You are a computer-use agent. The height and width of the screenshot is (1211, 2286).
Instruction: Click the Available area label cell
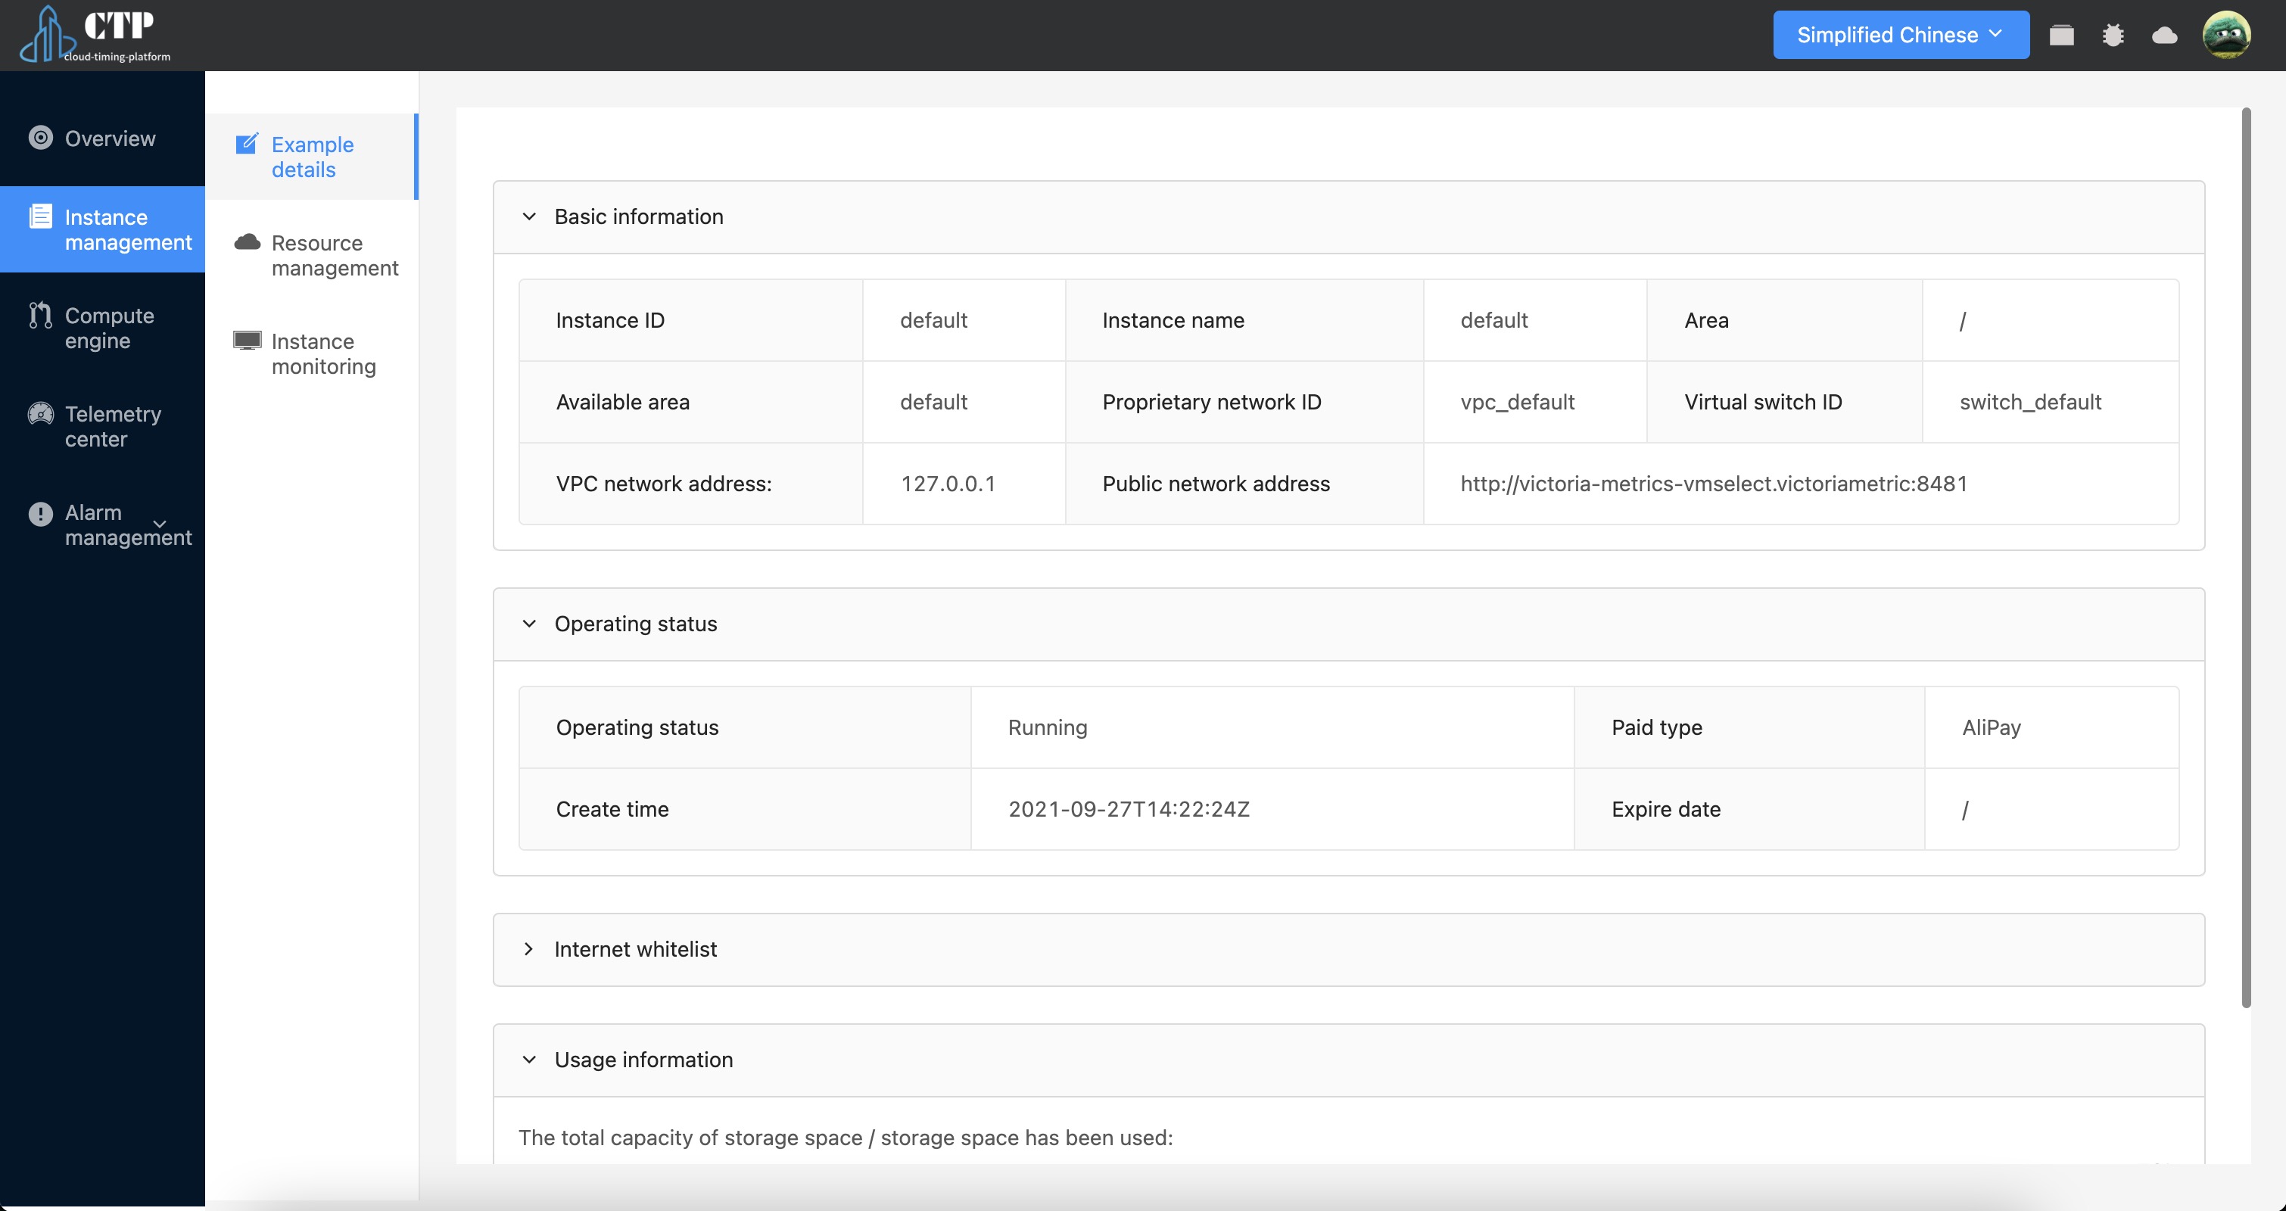coord(690,402)
